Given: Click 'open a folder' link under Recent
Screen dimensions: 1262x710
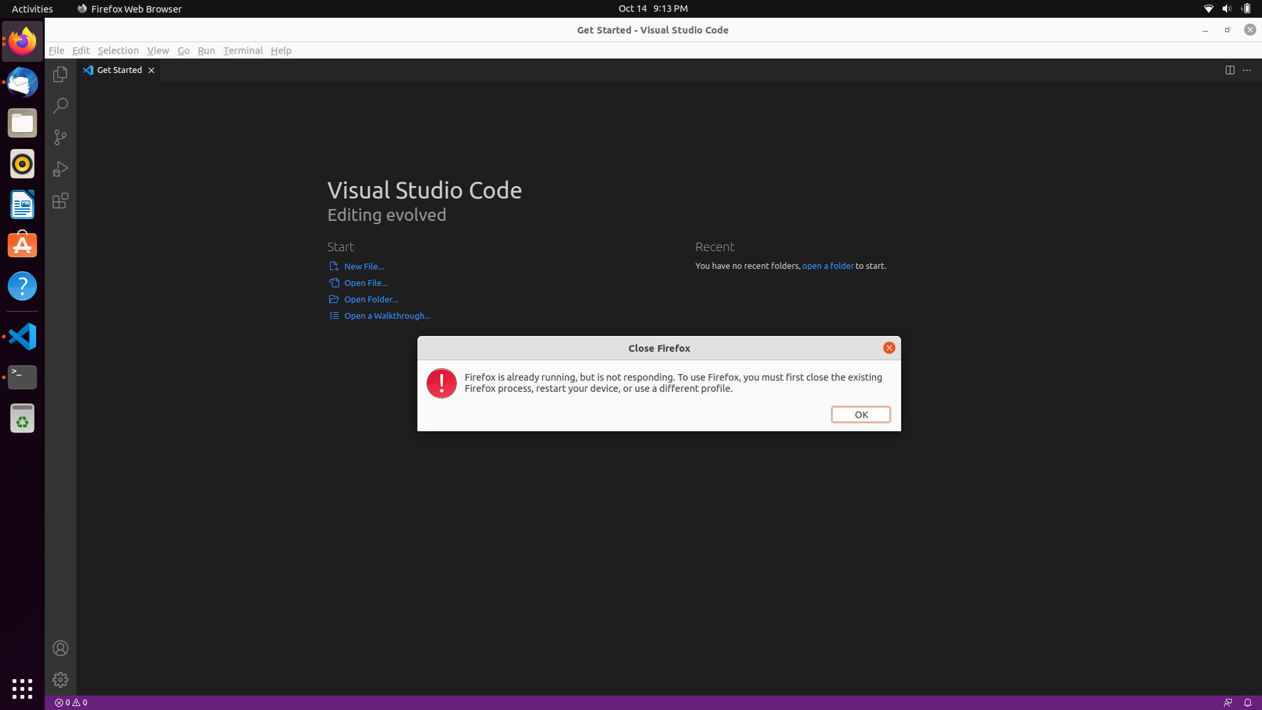Looking at the screenshot, I should pos(828,266).
